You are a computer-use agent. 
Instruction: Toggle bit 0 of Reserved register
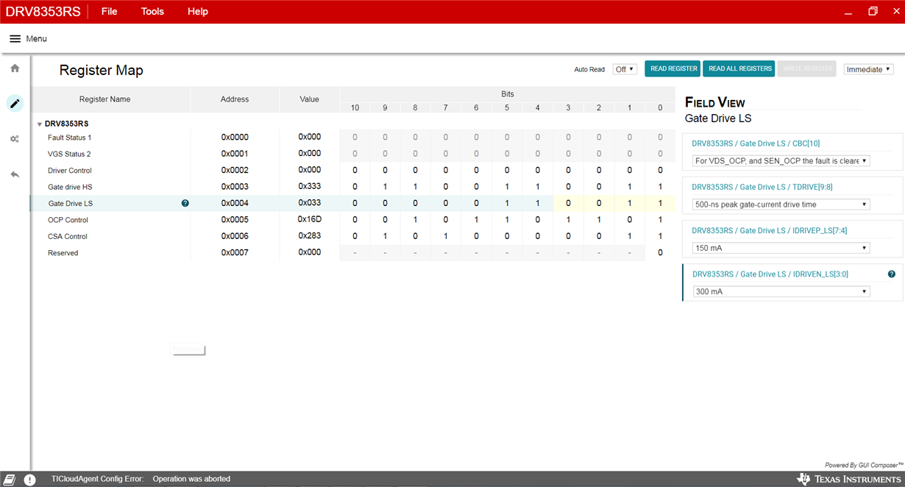click(660, 252)
